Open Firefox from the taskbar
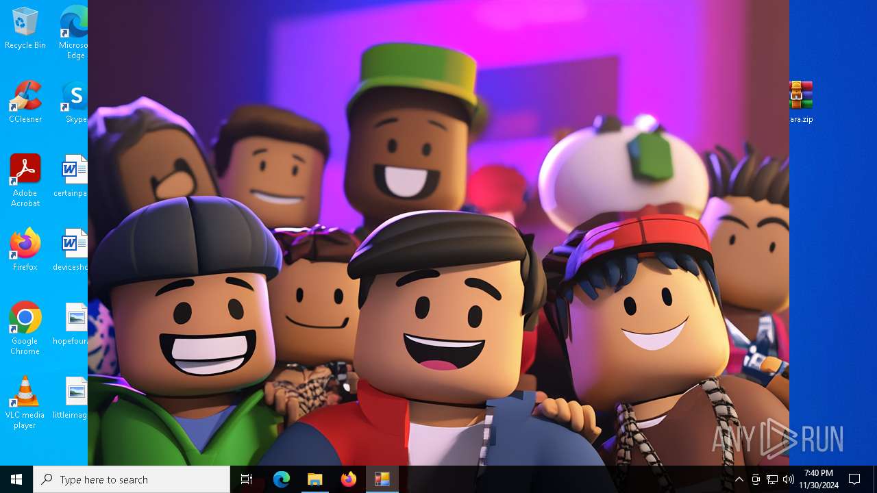 tap(349, 479)
